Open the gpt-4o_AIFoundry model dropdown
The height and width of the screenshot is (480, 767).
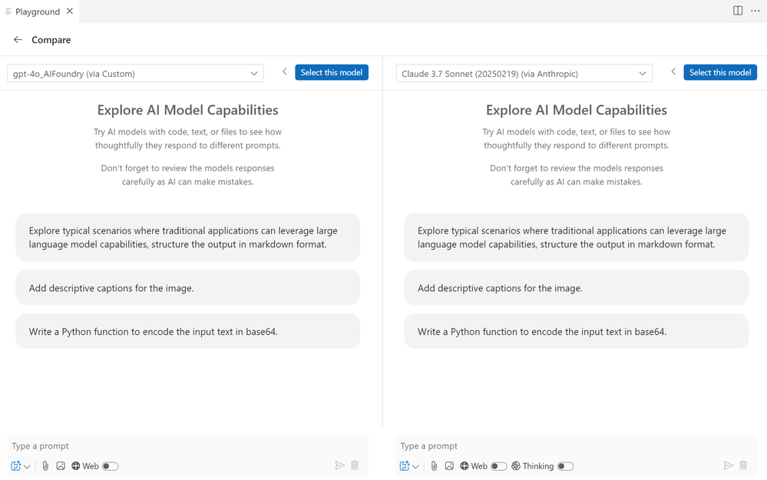(x=135, y=74)
